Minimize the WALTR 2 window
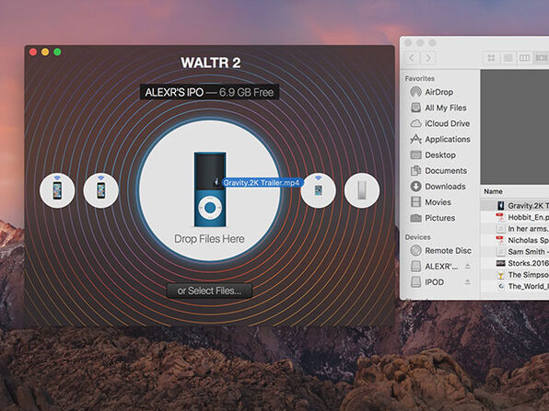Screen dimensions: 549x411 (45, 52)
